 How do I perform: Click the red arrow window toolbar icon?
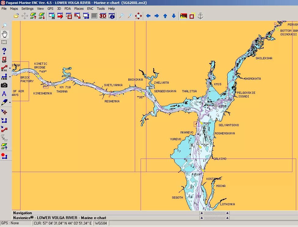click(60, 16)
